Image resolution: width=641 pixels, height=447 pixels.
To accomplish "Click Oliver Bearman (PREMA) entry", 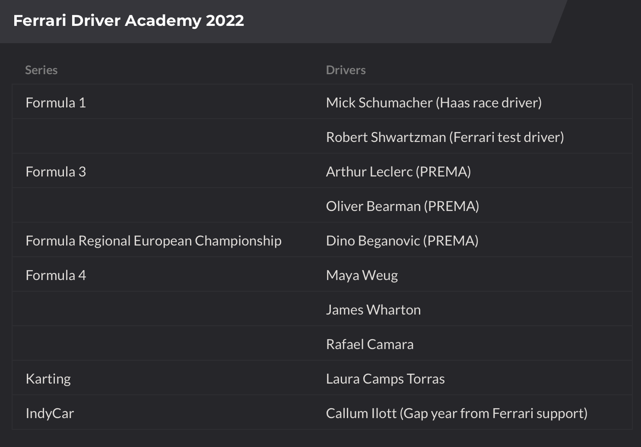I will click(403, 206).
